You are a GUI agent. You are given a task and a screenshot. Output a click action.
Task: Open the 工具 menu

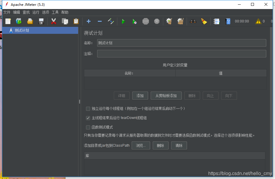(55, 12)
